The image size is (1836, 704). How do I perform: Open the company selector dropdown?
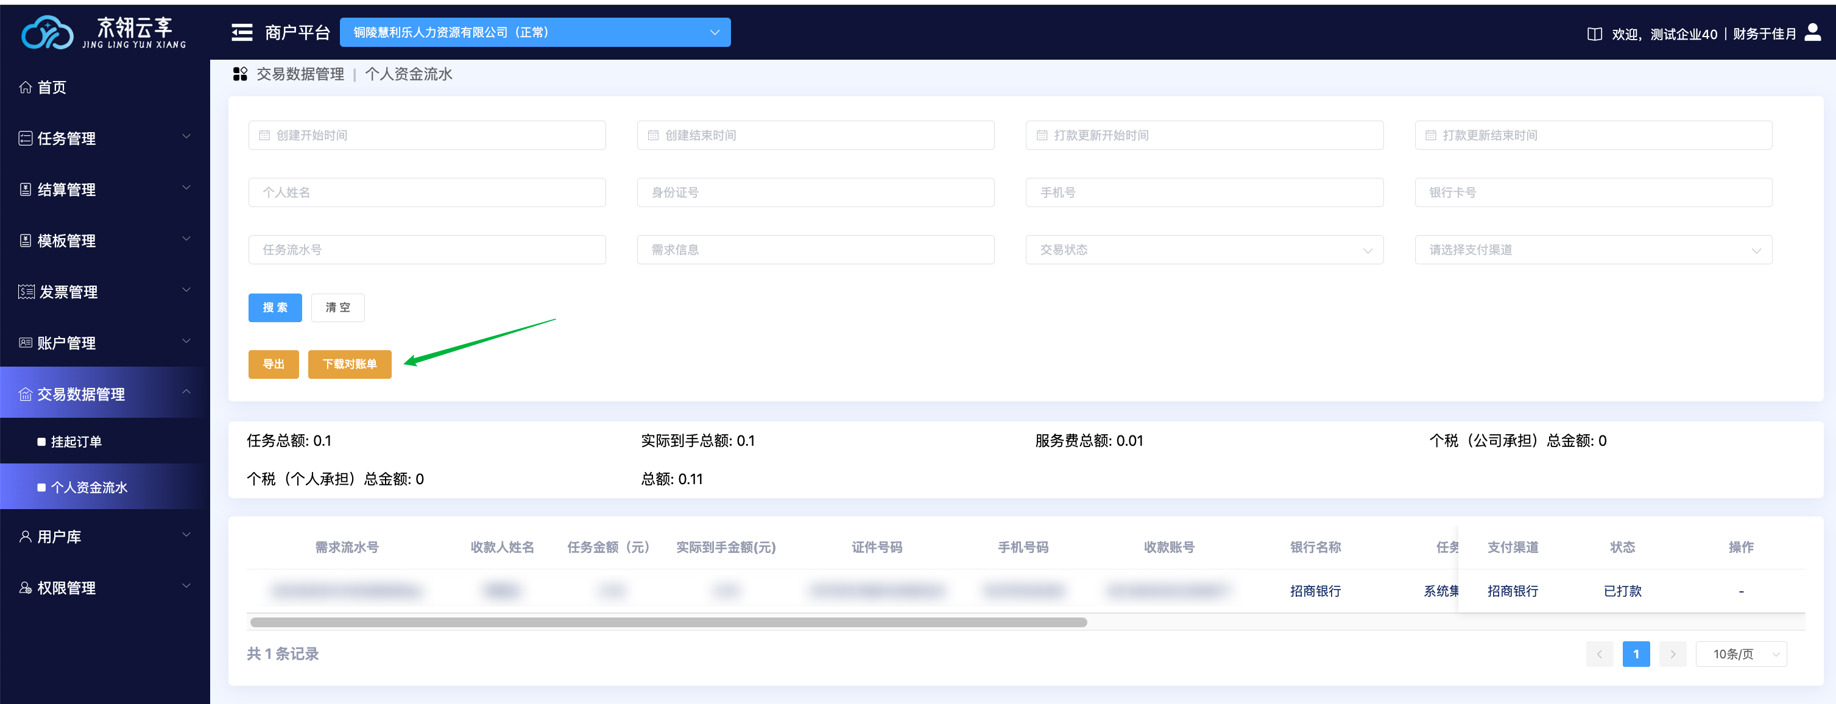[535, 32]
